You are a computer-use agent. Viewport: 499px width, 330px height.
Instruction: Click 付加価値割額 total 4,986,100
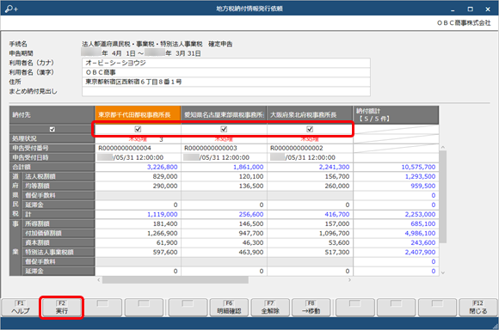(420, 234)
